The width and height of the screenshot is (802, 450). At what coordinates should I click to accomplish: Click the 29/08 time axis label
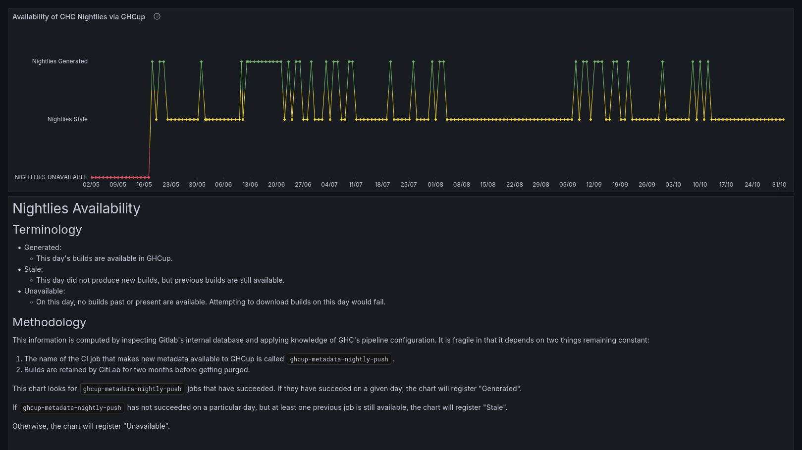tap(541, 185)
